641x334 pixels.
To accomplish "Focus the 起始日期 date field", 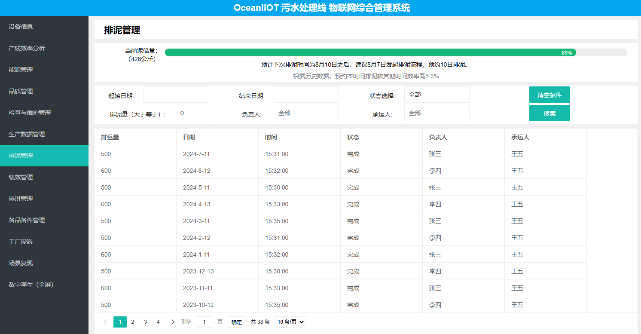I will pos(176,95).
